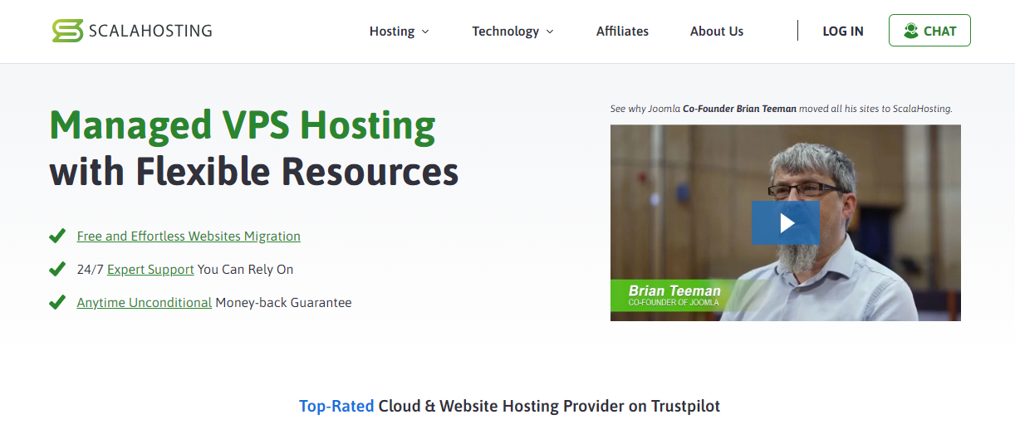
Task: Expand the Technology dropdown chevron
Action: click(x=549, y=32)
